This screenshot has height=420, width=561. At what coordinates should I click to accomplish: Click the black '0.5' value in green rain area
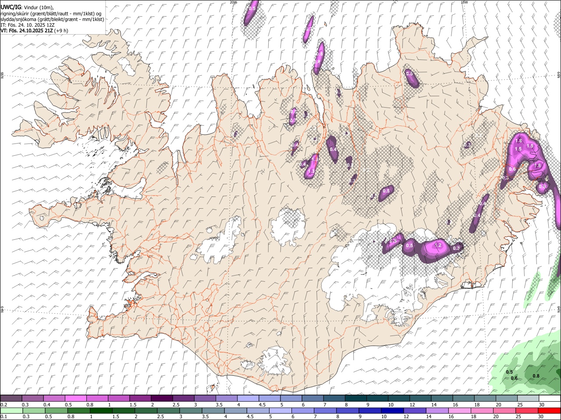pyautogui.click(x=509, y=372)
